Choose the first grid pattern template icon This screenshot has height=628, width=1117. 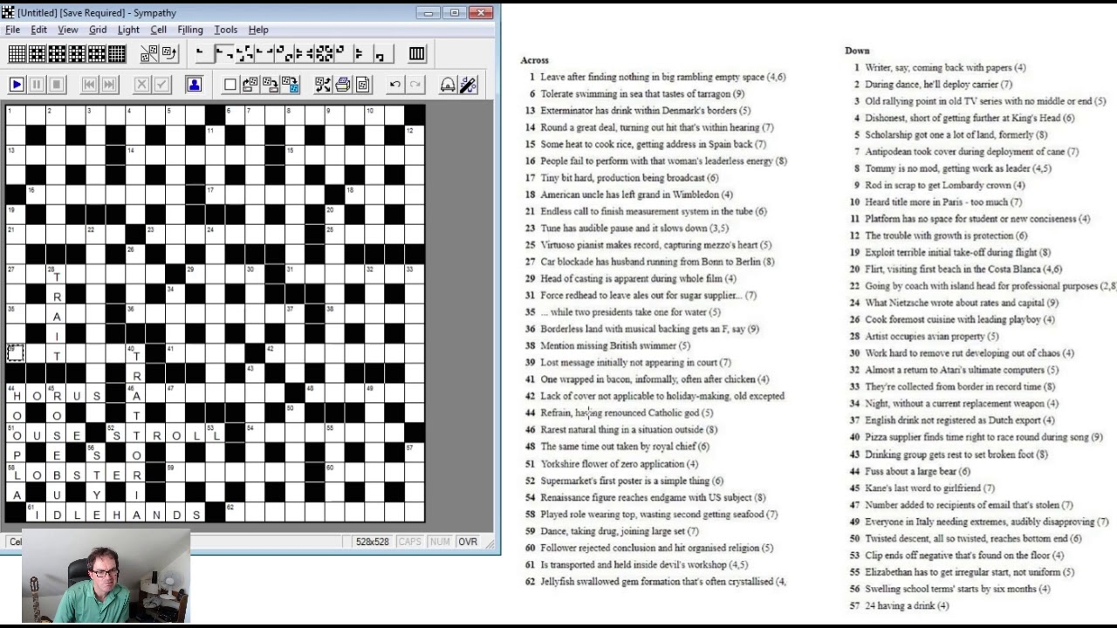(16, 53)
